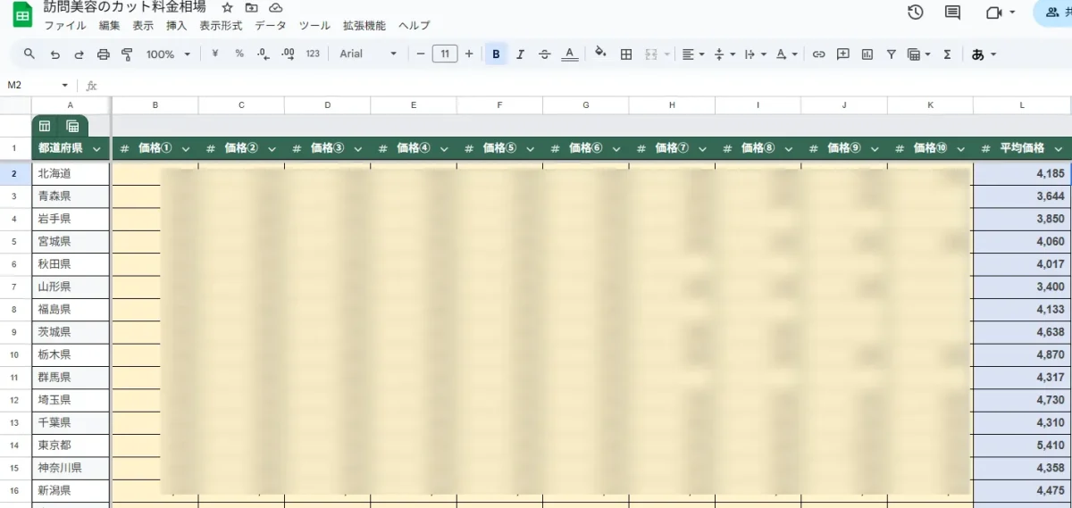This screenshot has width=1072, height=508.
Task: Open the データ menu
Action: pyautogui.click(x=271, y=25)
